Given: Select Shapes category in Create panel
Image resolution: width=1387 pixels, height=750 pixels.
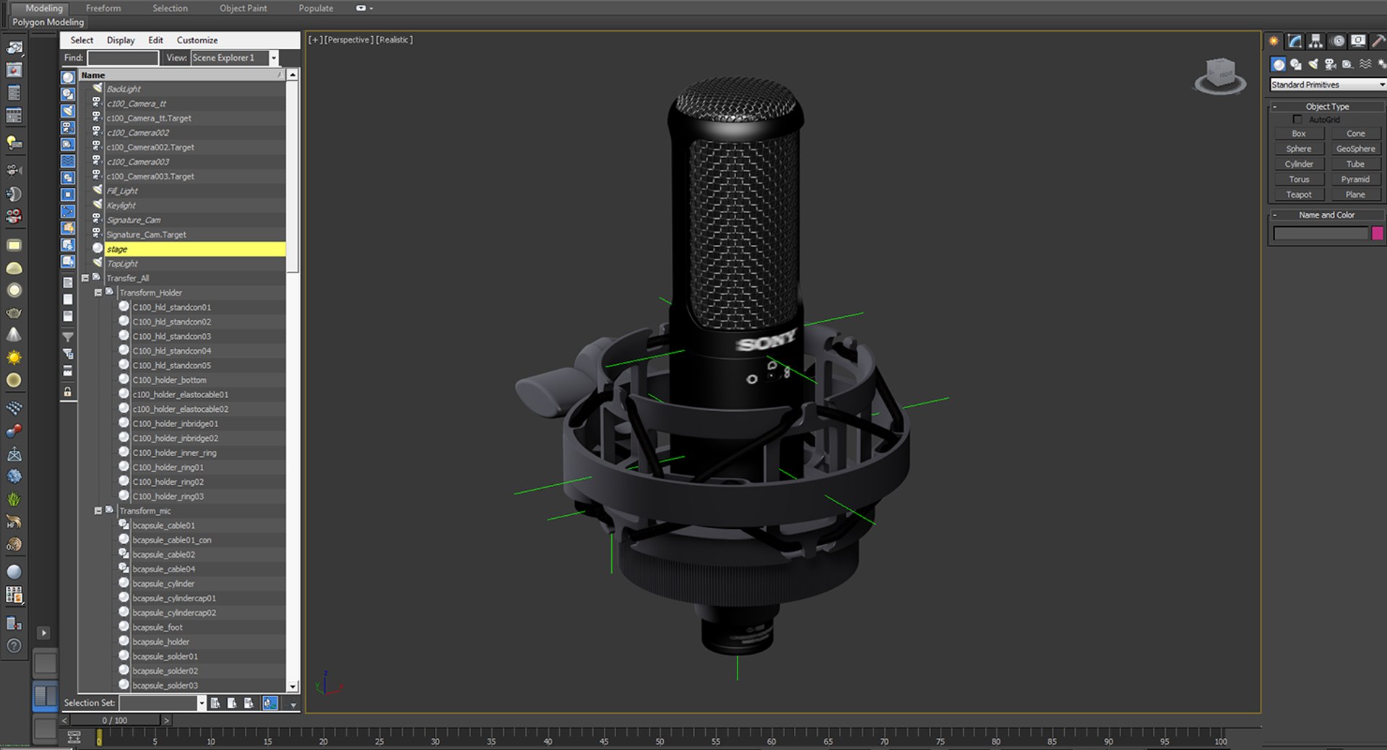Looking at the screenshot, I should (x=1296, y=64).
